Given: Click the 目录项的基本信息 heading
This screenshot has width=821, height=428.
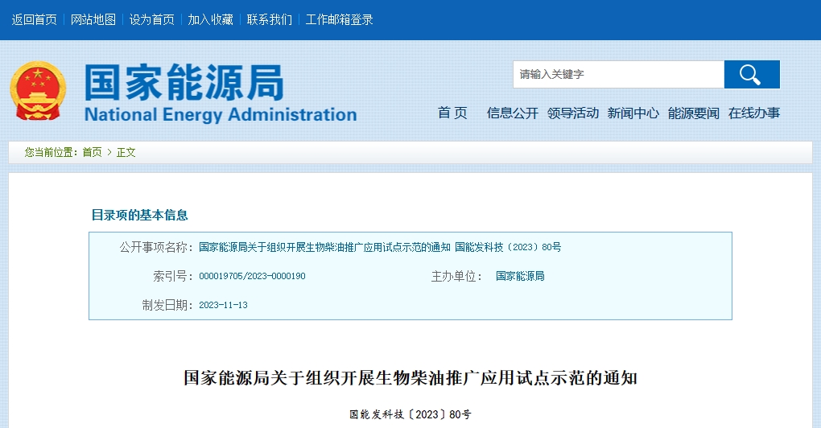Looking at the screenshot, I should (139, 215).
